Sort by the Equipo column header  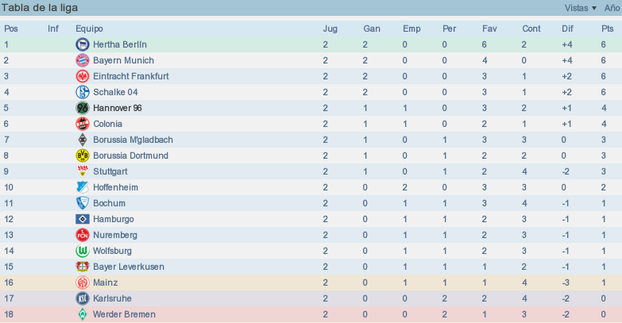89,29
